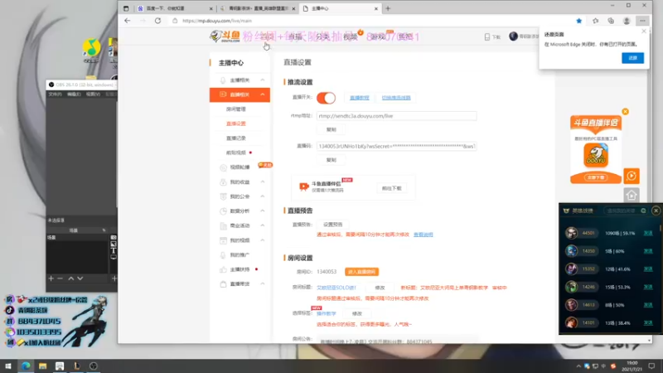
Task: Open 剪辑视频 in the sidebar
Action: [236, 153]
